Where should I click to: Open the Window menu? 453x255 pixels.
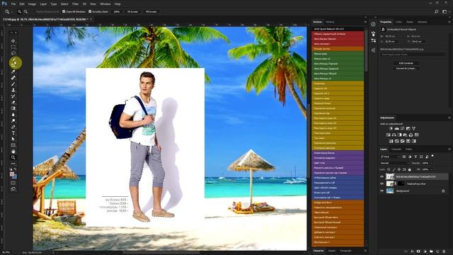105,4
